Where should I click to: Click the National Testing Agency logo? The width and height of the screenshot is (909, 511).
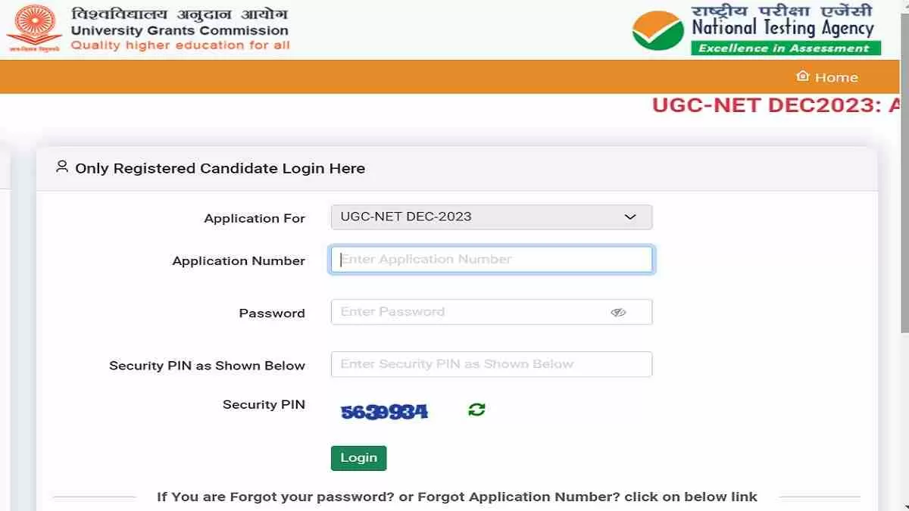coord(658,30)
